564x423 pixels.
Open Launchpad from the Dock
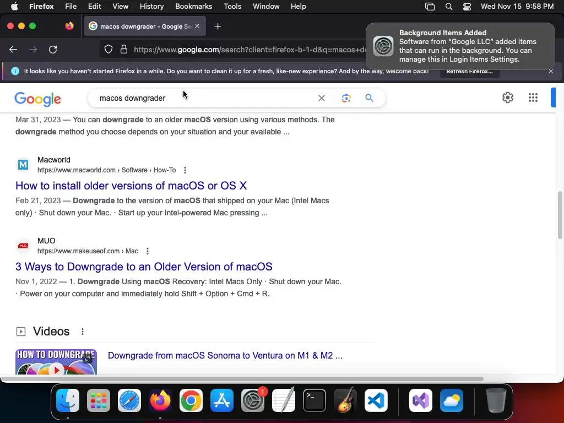coord(99,400)
